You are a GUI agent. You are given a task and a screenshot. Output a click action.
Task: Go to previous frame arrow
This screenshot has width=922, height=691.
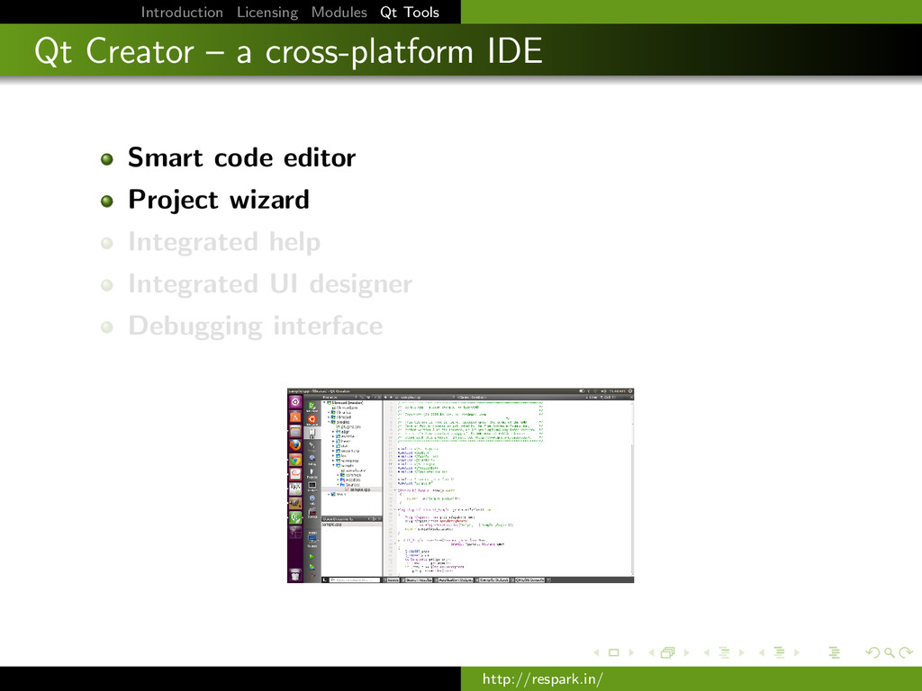652,653
